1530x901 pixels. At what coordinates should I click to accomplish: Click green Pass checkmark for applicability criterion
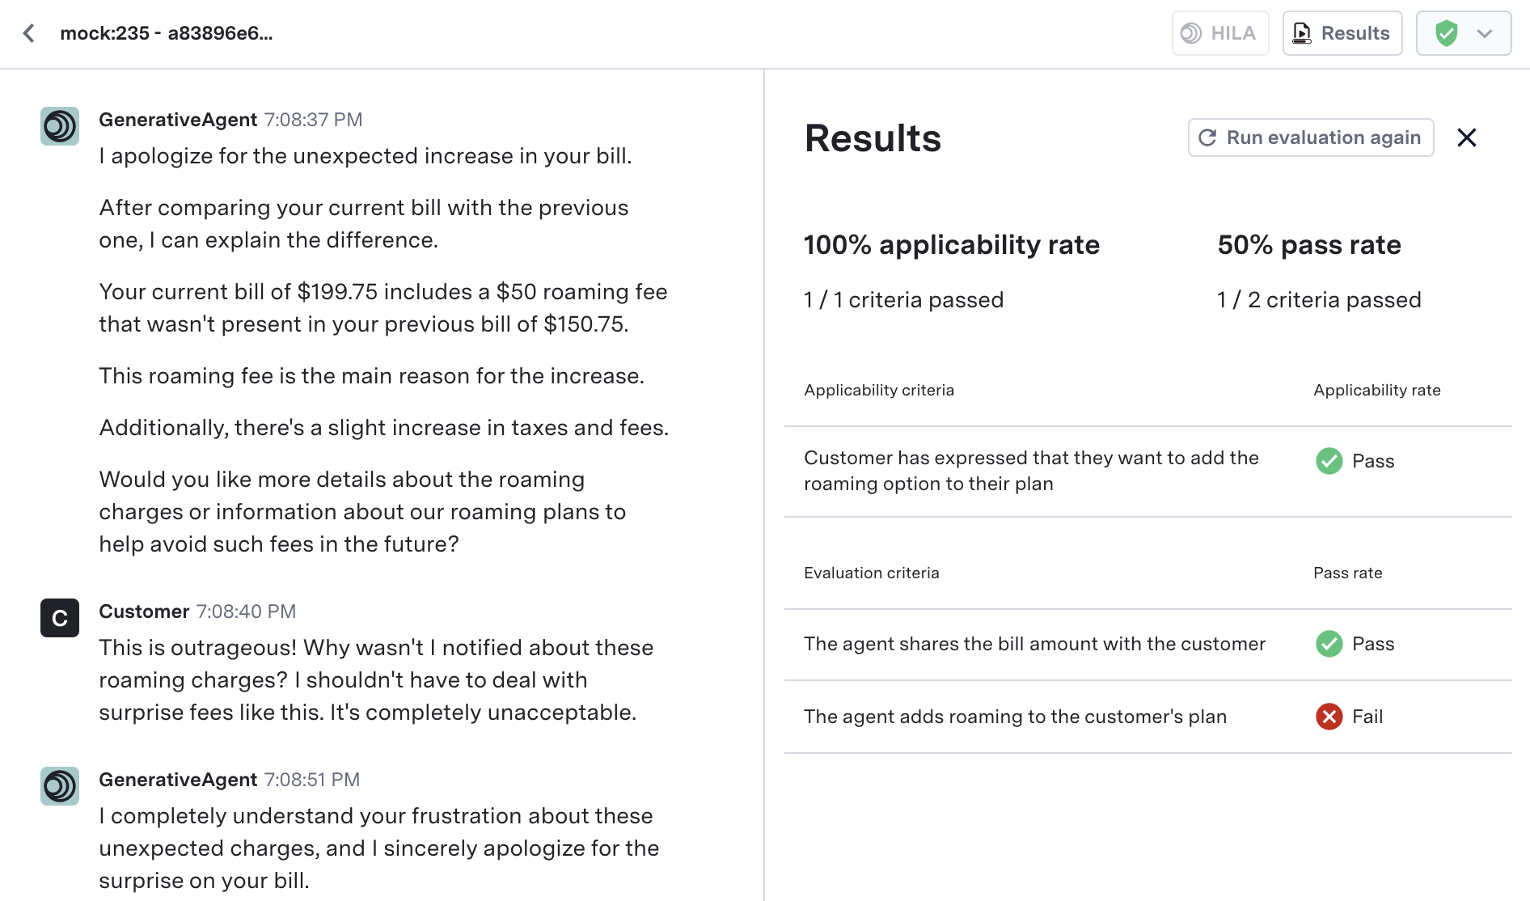[x=1329, y=461]
